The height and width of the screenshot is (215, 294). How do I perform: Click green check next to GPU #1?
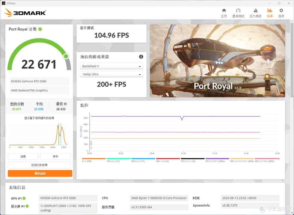pos(24,198)
